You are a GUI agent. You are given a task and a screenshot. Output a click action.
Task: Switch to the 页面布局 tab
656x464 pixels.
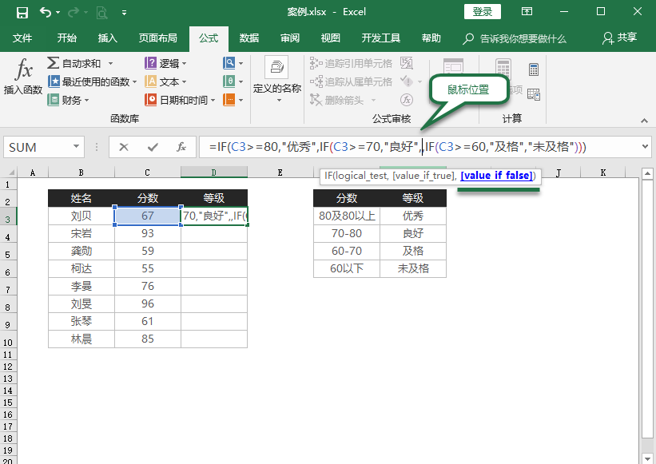click(157, 38)
